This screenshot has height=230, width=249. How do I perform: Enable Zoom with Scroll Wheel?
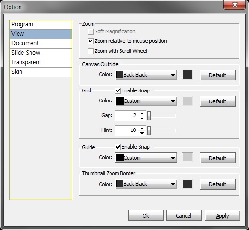click(x=90, y=51)
